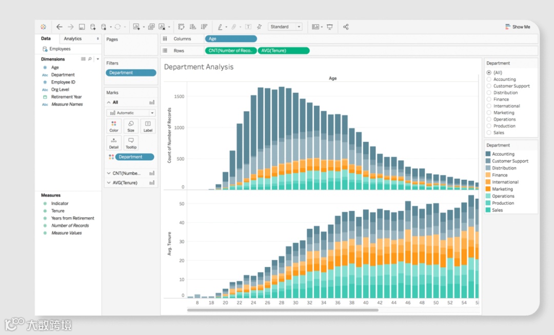Select the (All) department radio button

(x=489, y=73)
